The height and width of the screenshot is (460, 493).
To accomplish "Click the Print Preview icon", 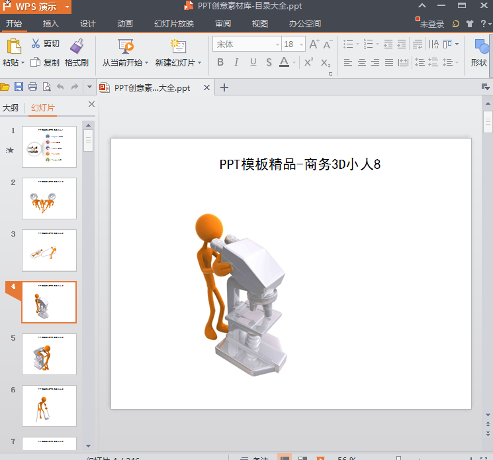I will pos(47,87).
